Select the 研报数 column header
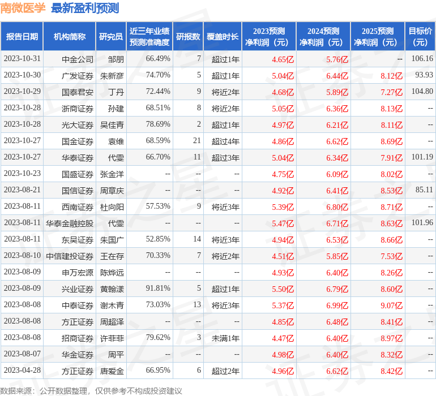The image size is (436, 396). [188, 36]
